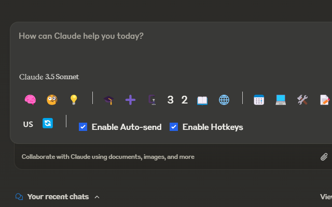Open the Claude 3.5 Sonnet model selector
The width and height of the screenshot is (332, 207).
coord(49,77)
